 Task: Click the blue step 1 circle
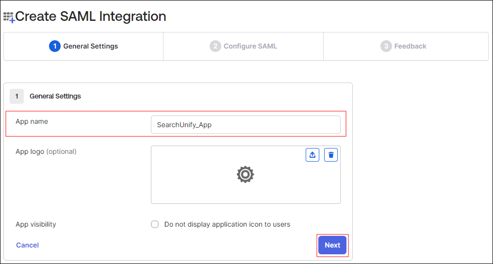coord(55,46)
